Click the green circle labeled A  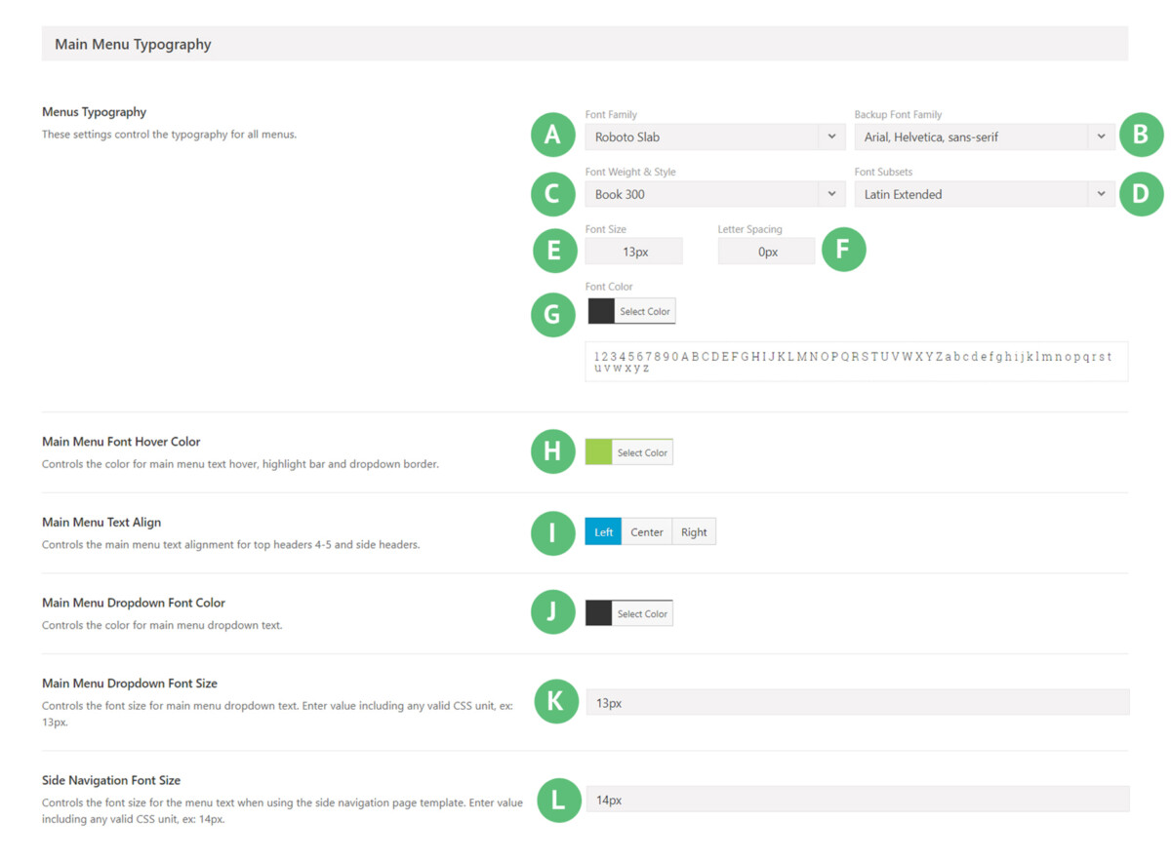point(552,135)
